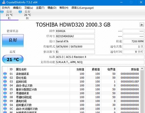Screen dimensions: 145x113
Task: Select the 启动-关闭循环次数 attribute name
Action: click(27, 109)
